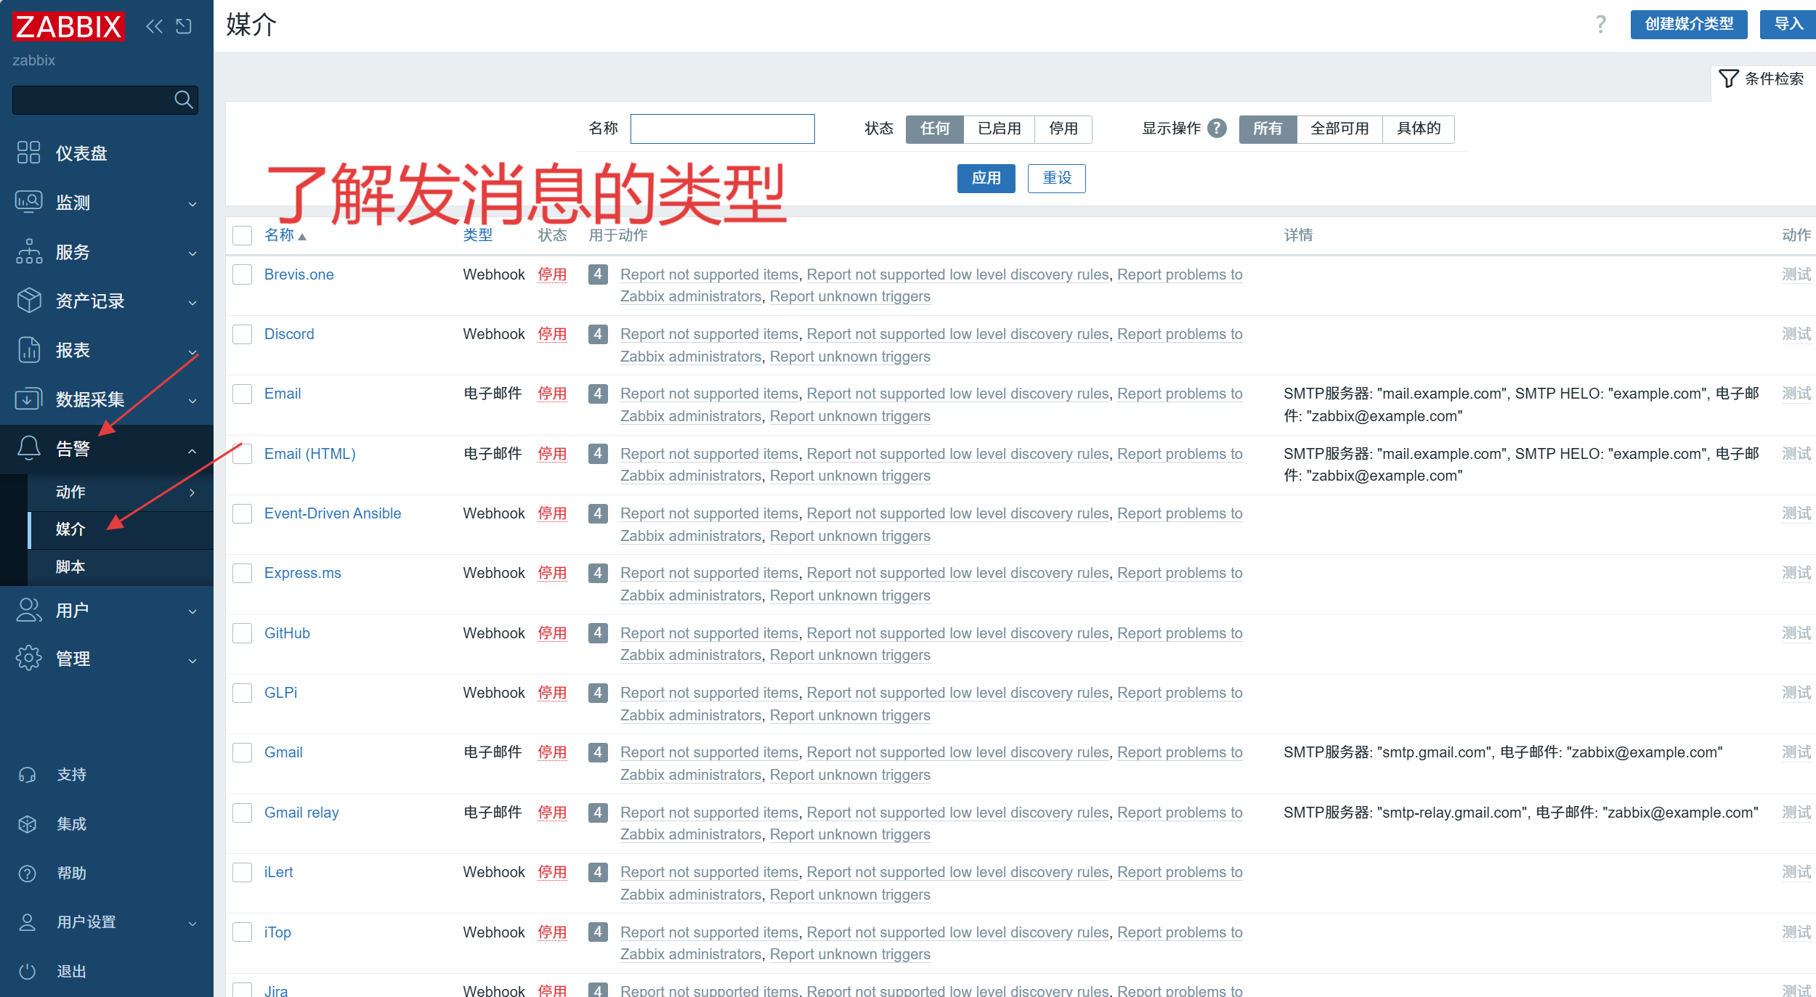This screenshot has width=1816, height=997.
Task: Collapse the sidebar with double-chevron icon
Action: tap(154, 27)
